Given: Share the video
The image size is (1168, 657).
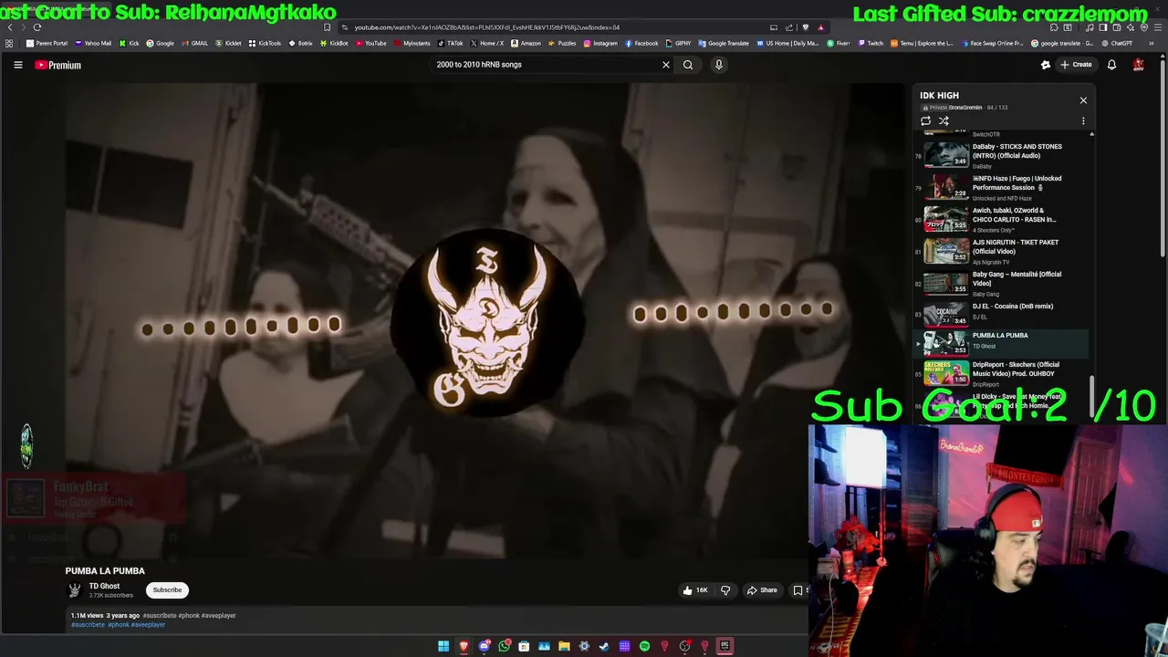Looking at the screenshot, I should 762,590.
